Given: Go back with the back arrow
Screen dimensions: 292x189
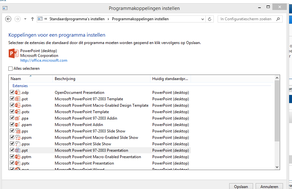Looking at the screenshot, I should (x=8, y=19).
